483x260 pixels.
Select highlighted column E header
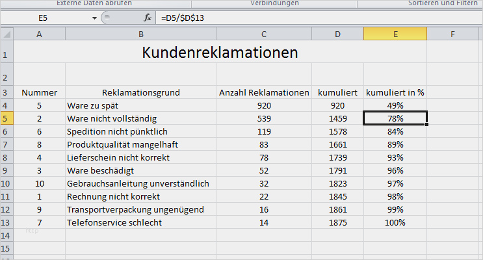(x=395, y=33)
